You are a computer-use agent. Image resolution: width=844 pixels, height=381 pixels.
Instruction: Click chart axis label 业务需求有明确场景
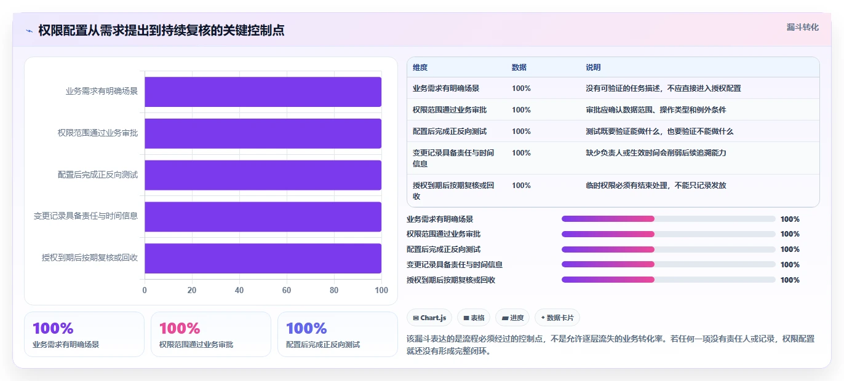pos(102,92)
